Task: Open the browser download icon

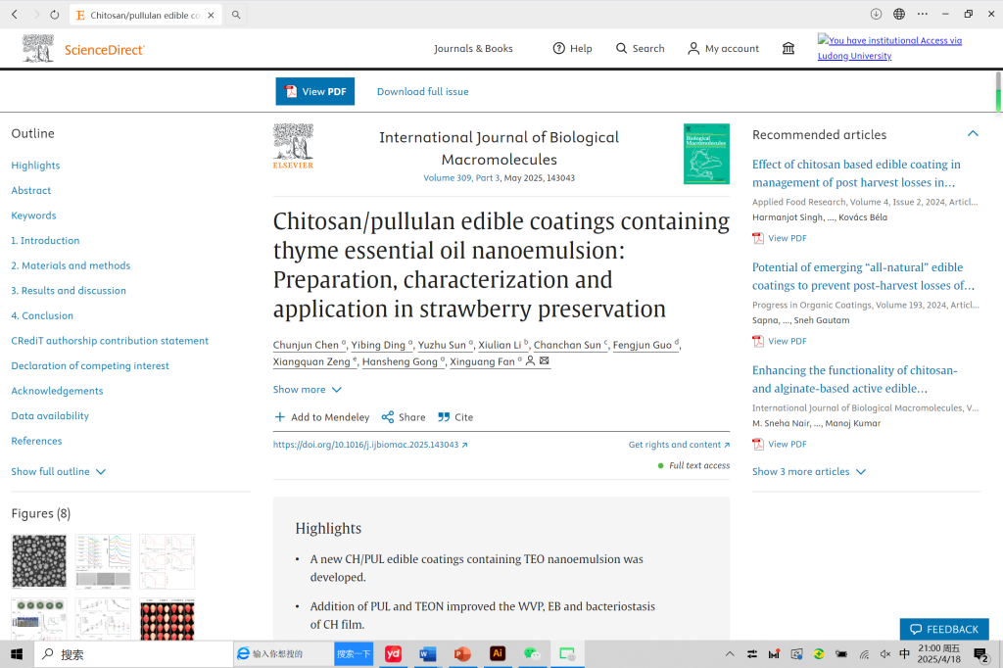Action: pyautogui.click(x=876, y=15)
